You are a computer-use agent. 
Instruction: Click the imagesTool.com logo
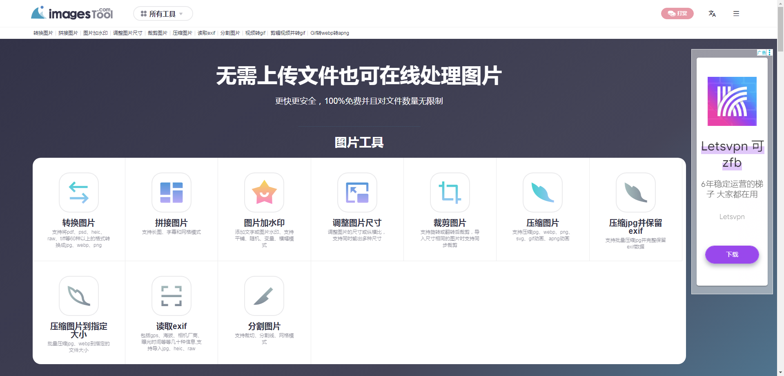click(x=72, y=13)
